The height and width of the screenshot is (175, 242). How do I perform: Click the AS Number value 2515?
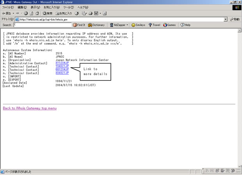coord(59,53)
